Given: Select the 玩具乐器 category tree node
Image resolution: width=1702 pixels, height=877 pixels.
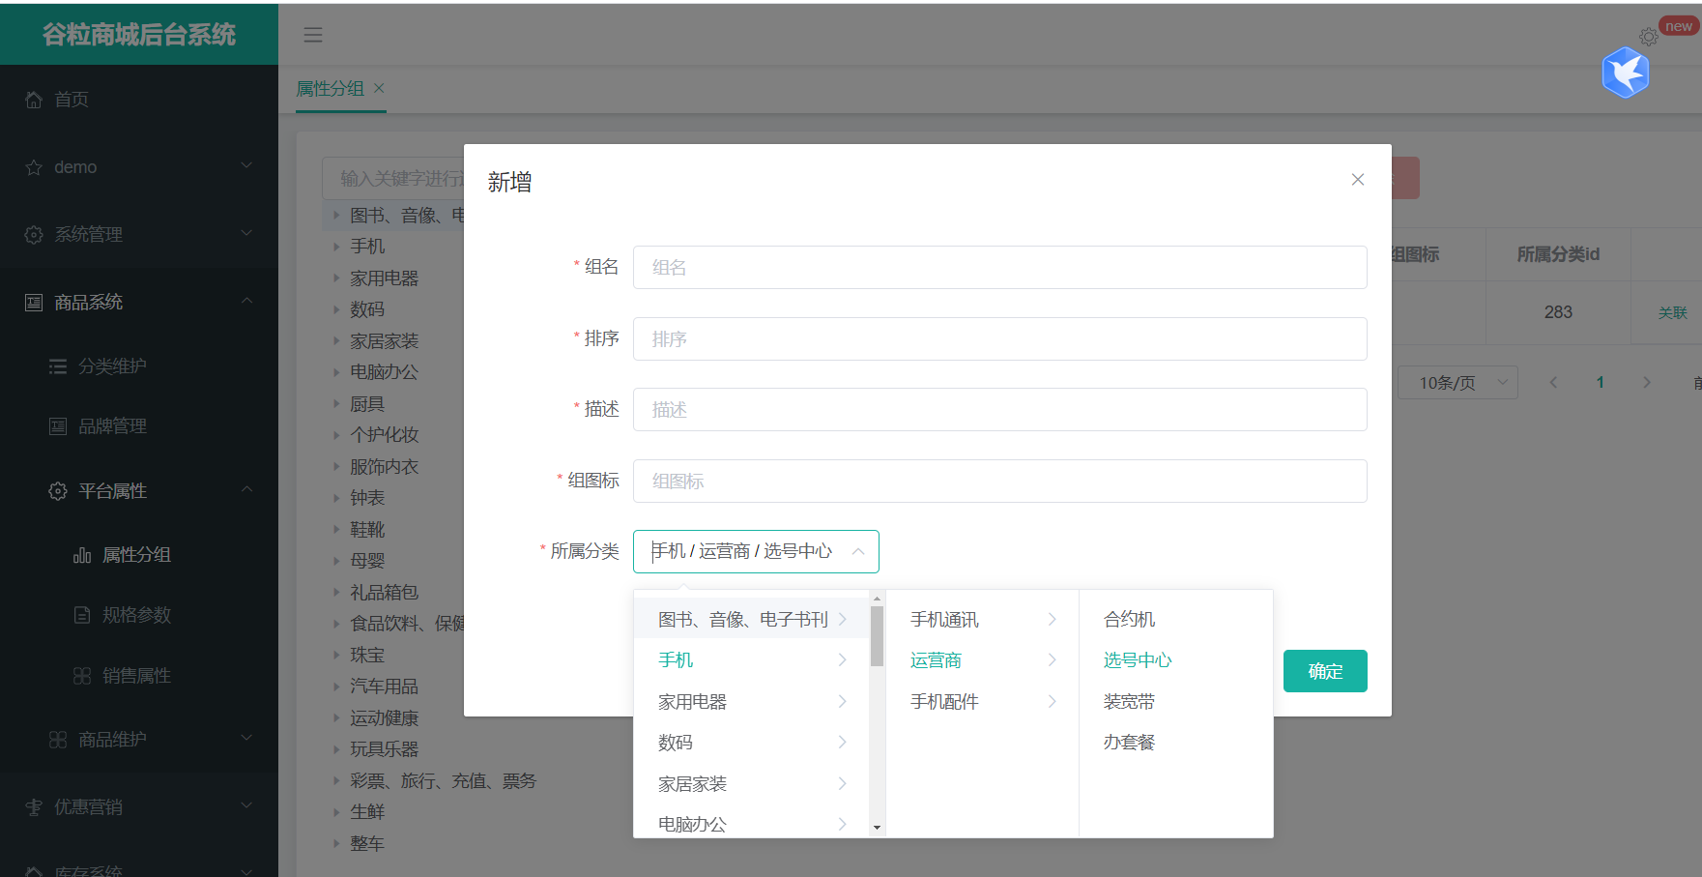Looking at the screenshot, I should coord(384,749).
